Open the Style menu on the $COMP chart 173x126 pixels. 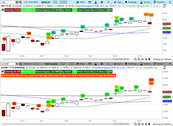(118, 64)
